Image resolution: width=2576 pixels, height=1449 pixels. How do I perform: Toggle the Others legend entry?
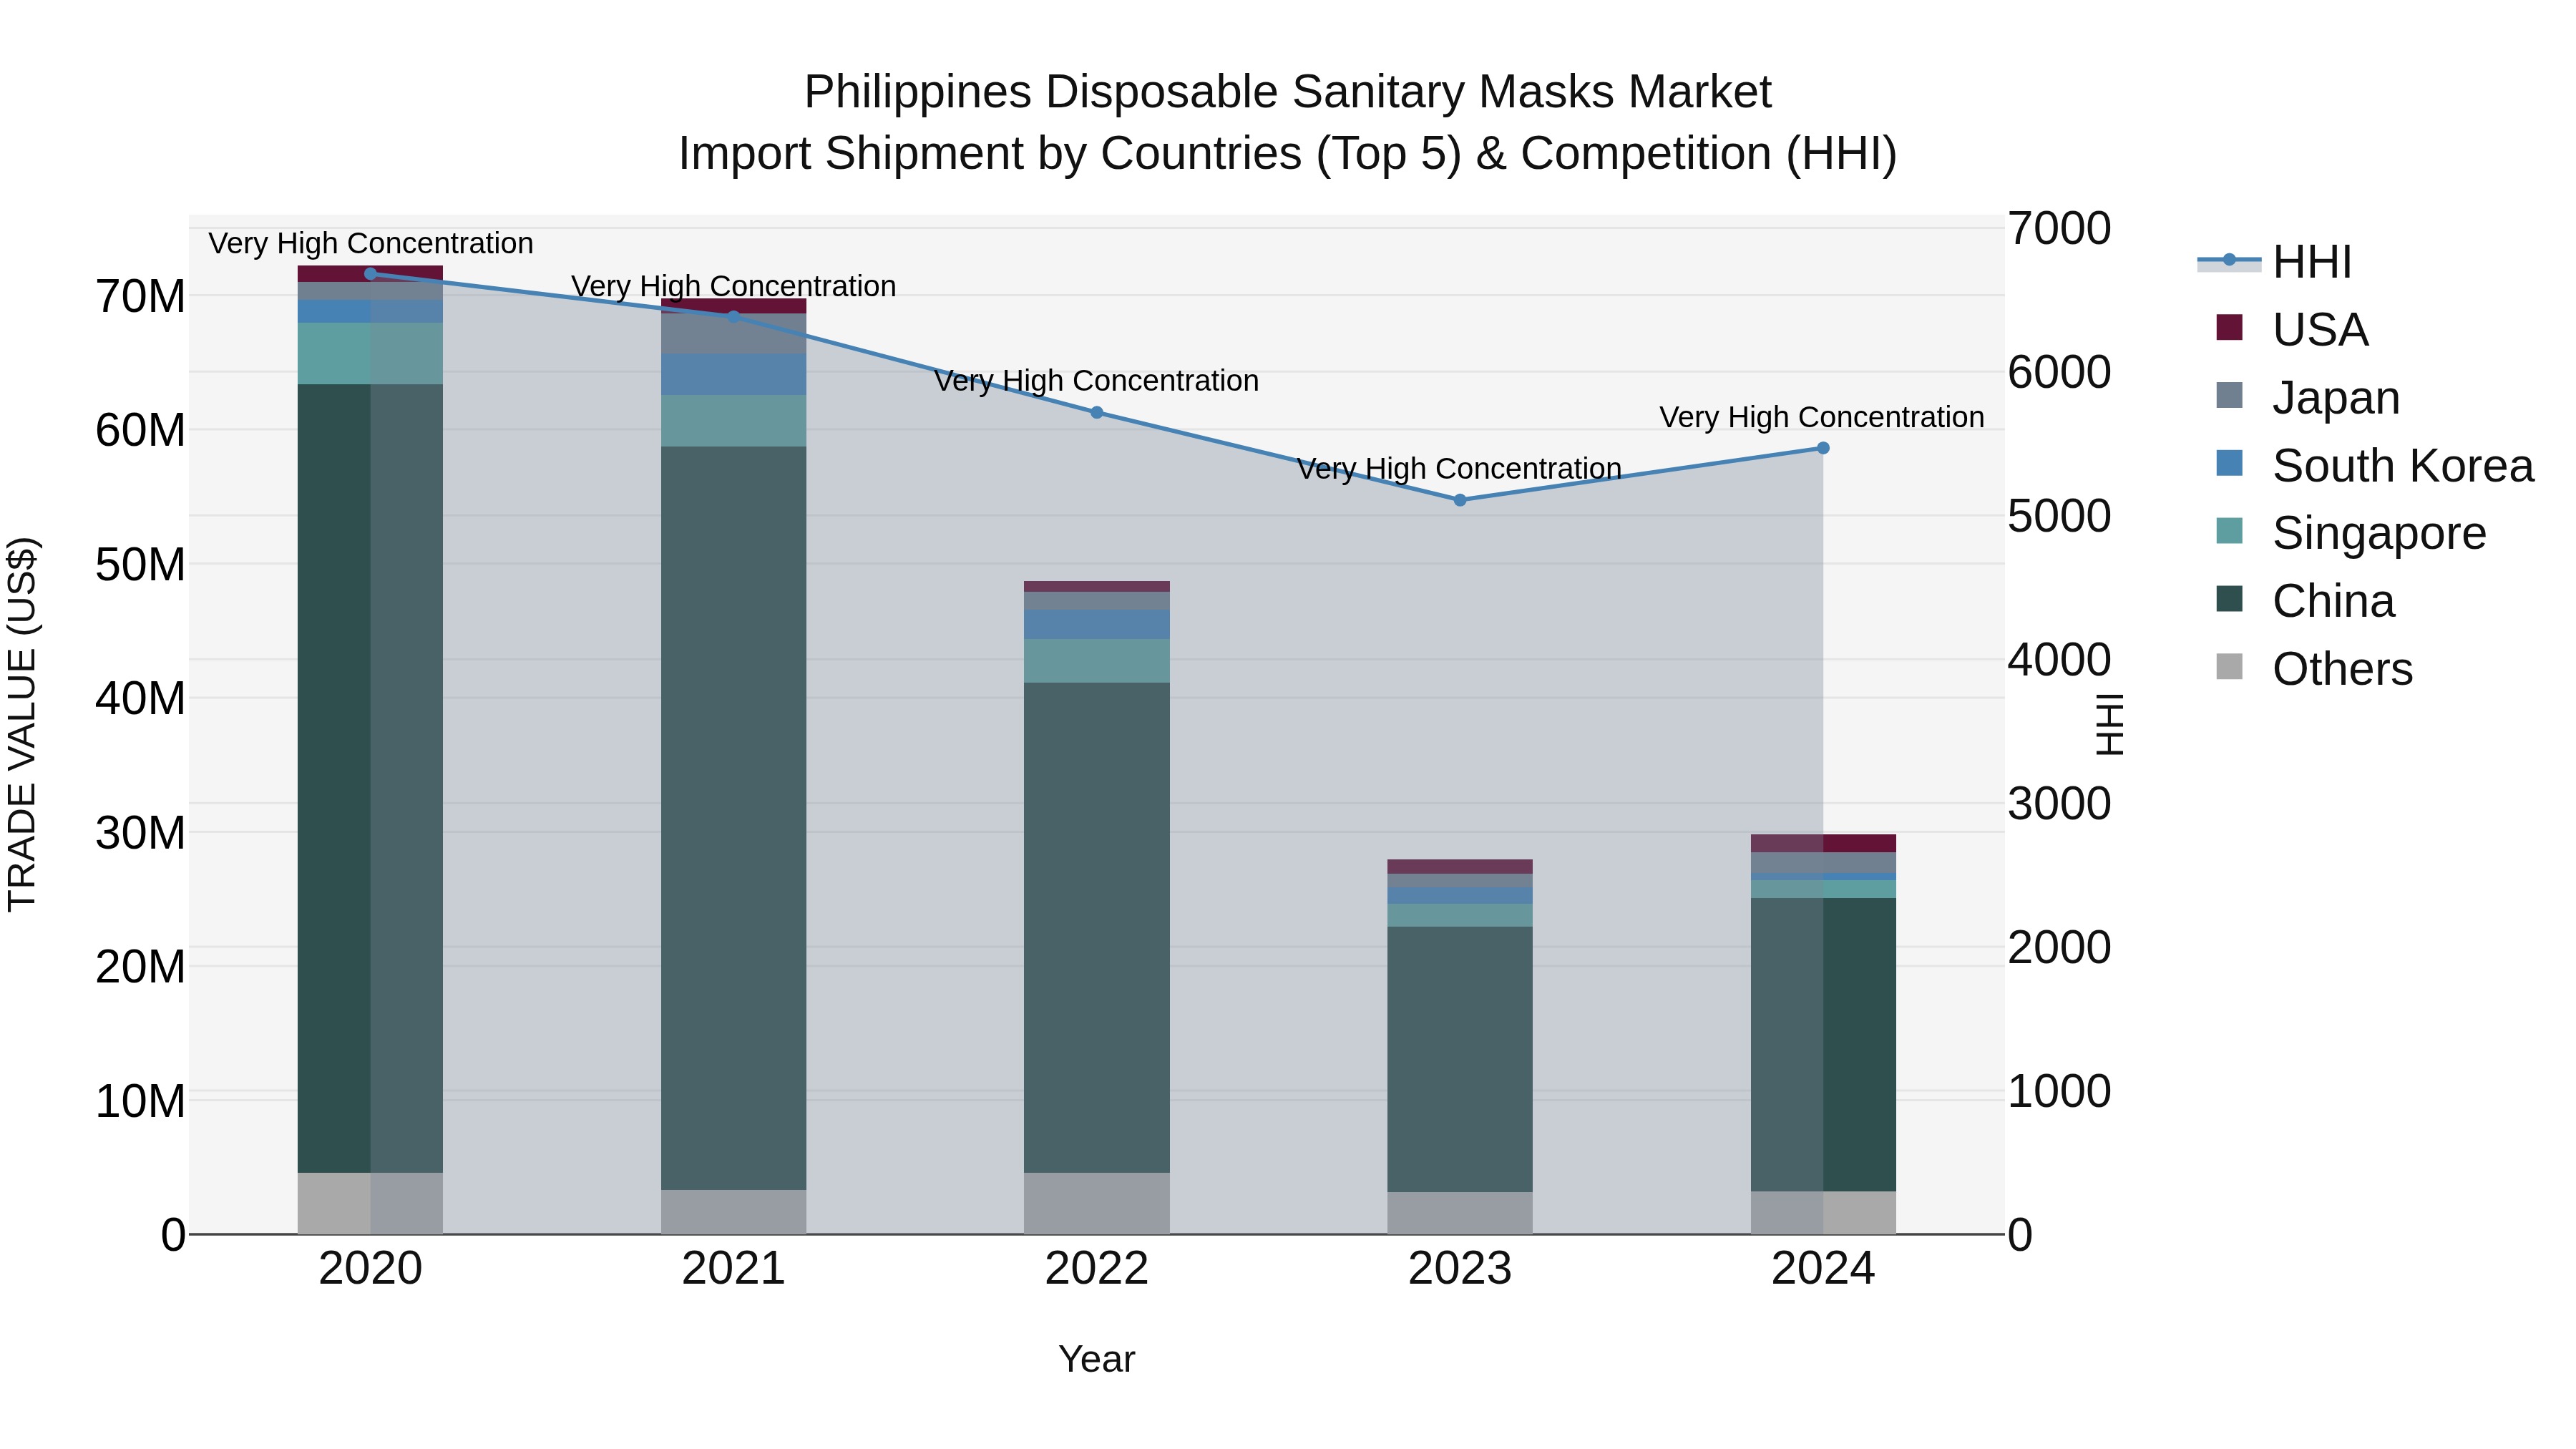tap(2314, 669)
